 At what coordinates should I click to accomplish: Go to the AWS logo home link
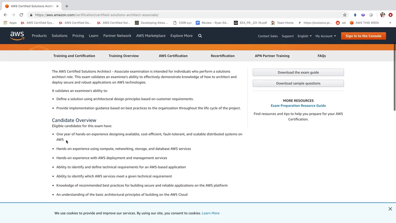pyautogui.click(x=17, y=36)
